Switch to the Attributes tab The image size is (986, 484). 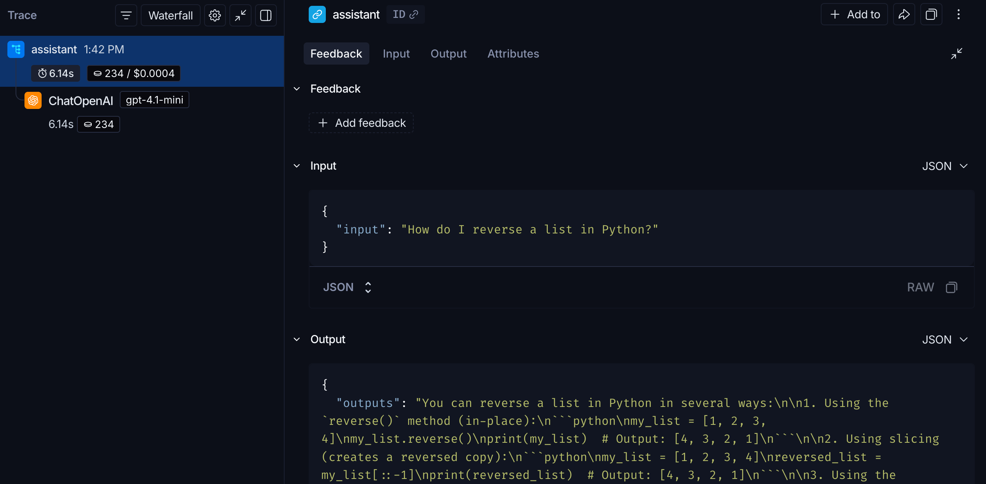click(513, 54)
